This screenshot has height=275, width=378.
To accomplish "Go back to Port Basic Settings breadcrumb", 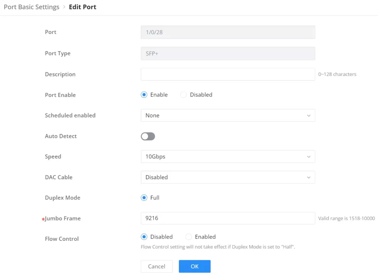I will tap(31, 7).
